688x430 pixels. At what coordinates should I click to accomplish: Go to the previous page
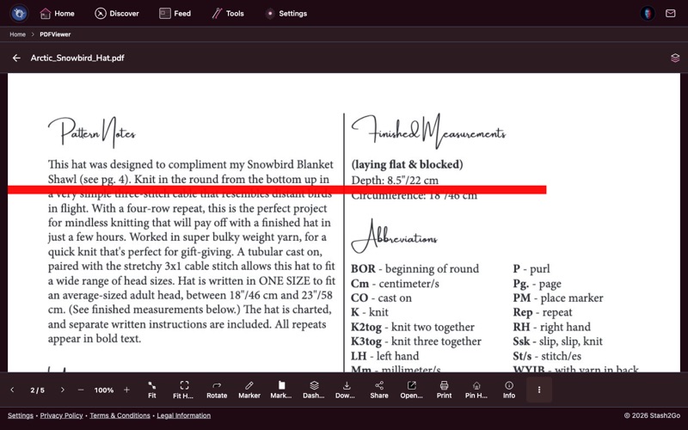[12, 390]
